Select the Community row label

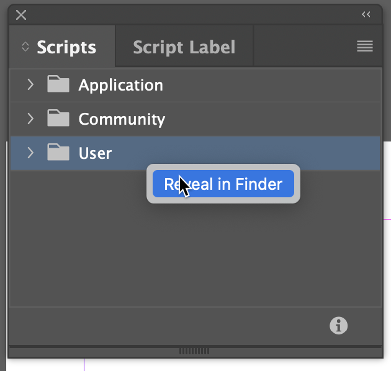click(x=122, y=118)
